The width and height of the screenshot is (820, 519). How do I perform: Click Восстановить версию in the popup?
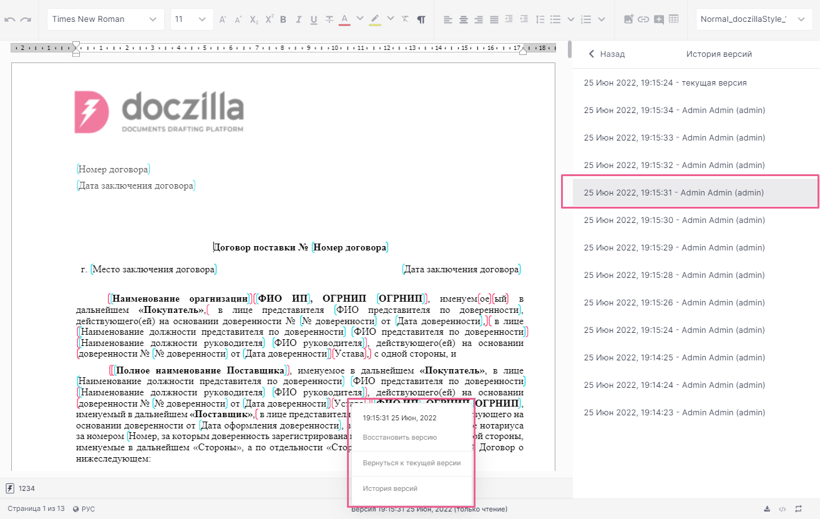pyautogui.click(x=400, y=438)
